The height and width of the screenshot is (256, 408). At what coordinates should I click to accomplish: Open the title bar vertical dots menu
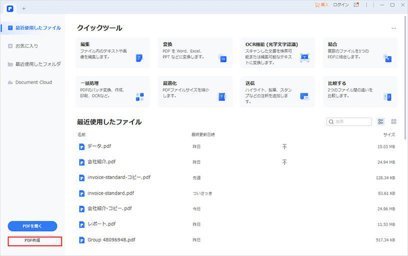[x=367, y=5]
